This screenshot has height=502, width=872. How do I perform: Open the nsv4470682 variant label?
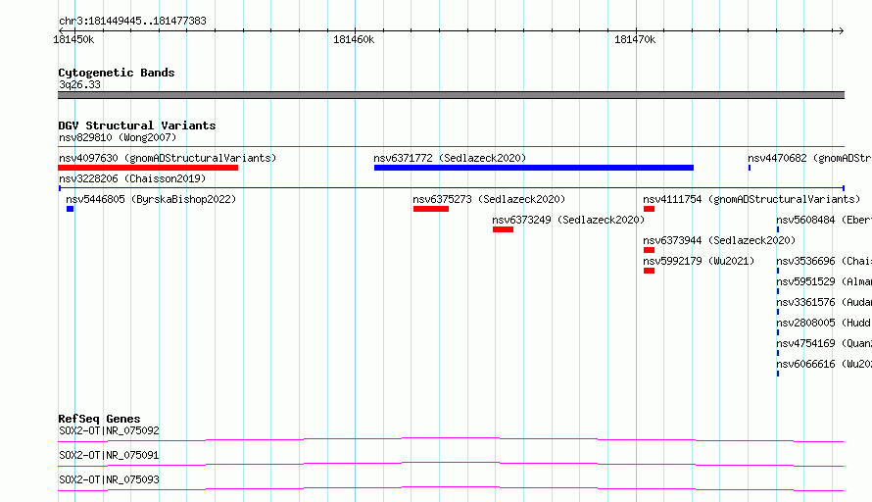(x=809, y=158)
